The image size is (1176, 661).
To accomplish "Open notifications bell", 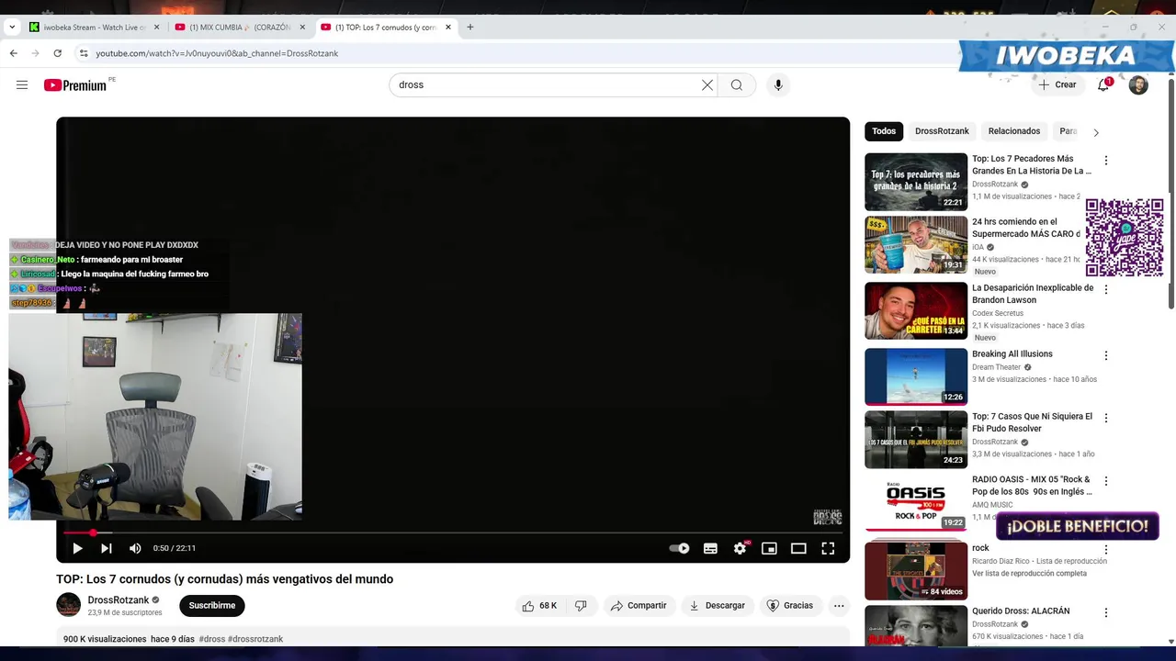I will (x=1104, y=84).
